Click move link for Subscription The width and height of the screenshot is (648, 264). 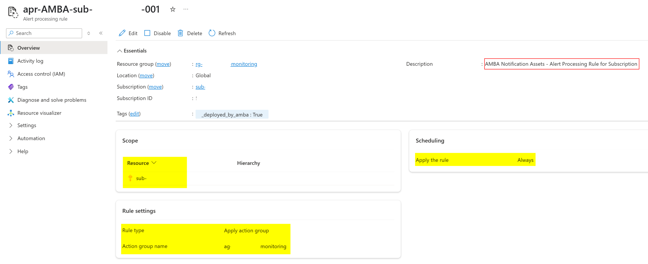click(x=155, y=87)
